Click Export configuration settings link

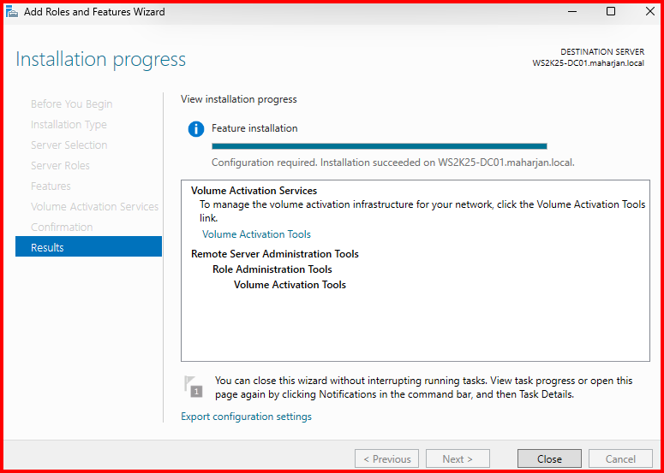[x=246, y=417]
